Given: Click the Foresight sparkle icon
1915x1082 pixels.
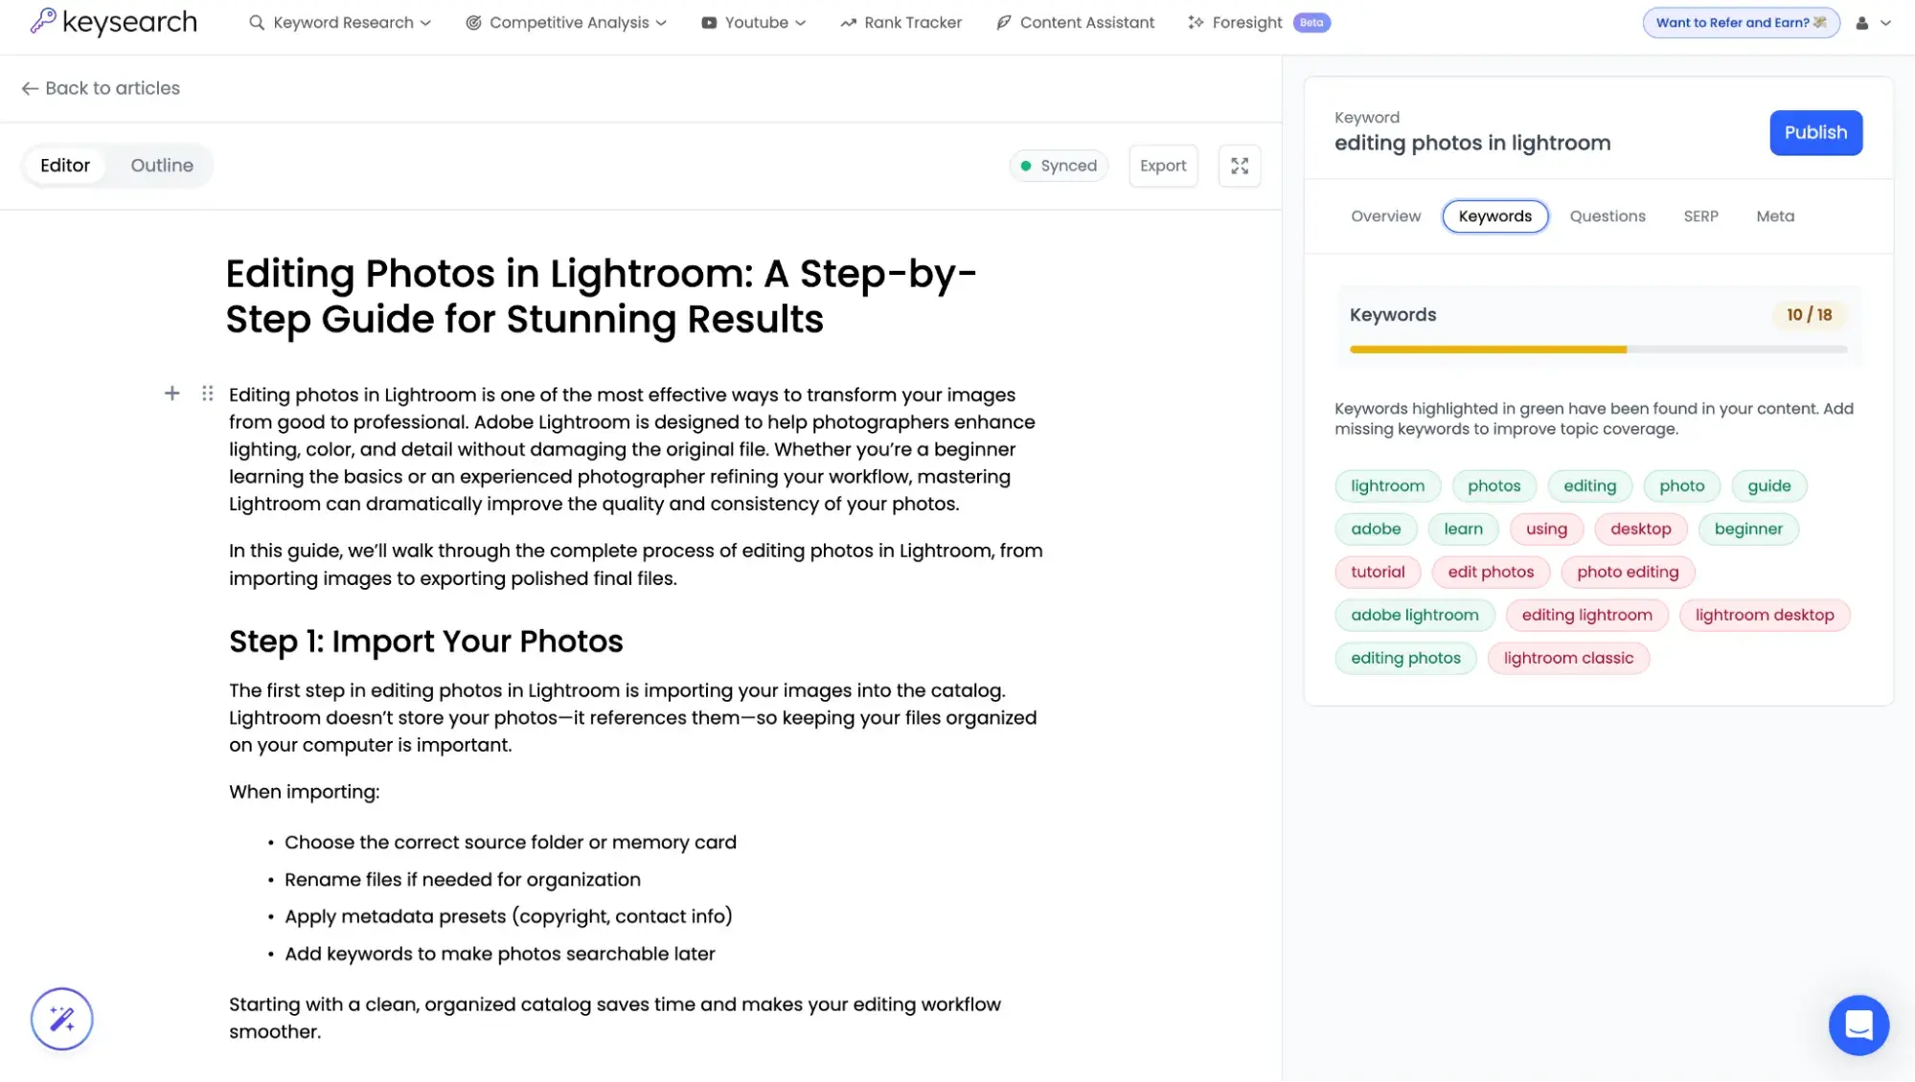Looking at the screenshot, I should click(x=1195, y=21).
